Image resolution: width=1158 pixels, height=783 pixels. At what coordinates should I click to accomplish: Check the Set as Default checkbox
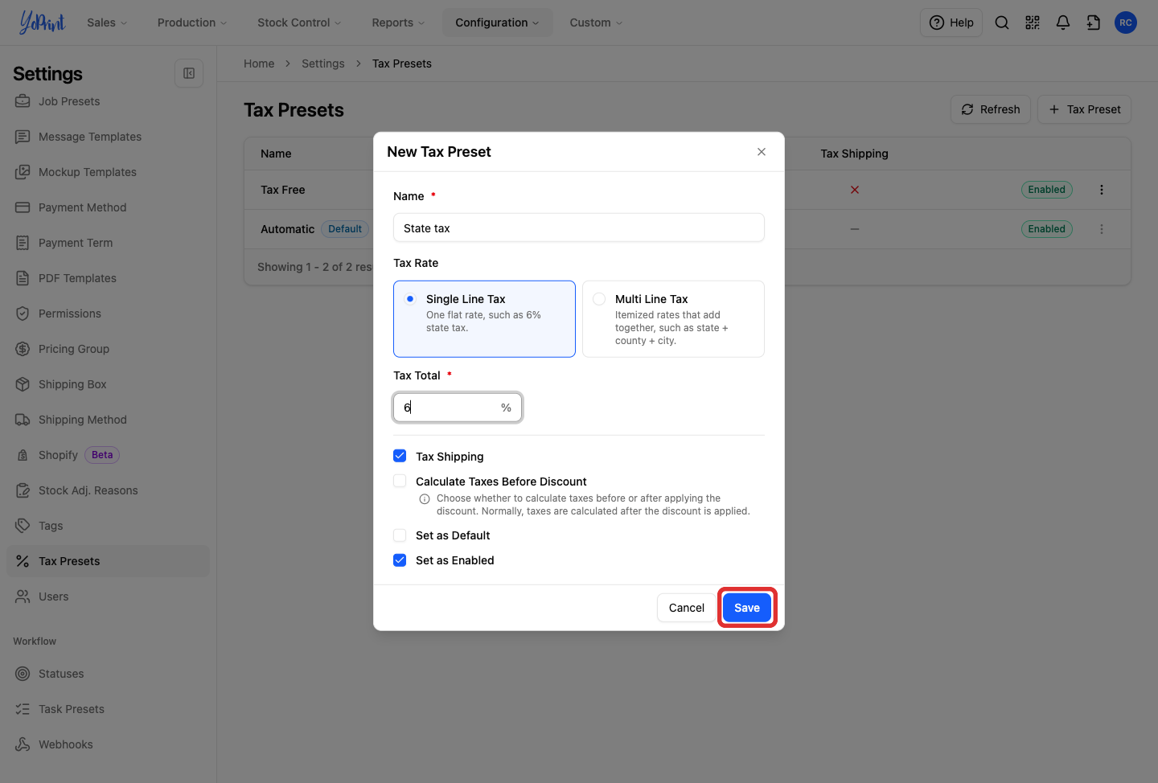[400, 535]
